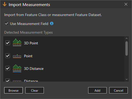Click the 3D Point measurement icon
The width and height of the screenshot is (132, 99).
tap(17, 43)
